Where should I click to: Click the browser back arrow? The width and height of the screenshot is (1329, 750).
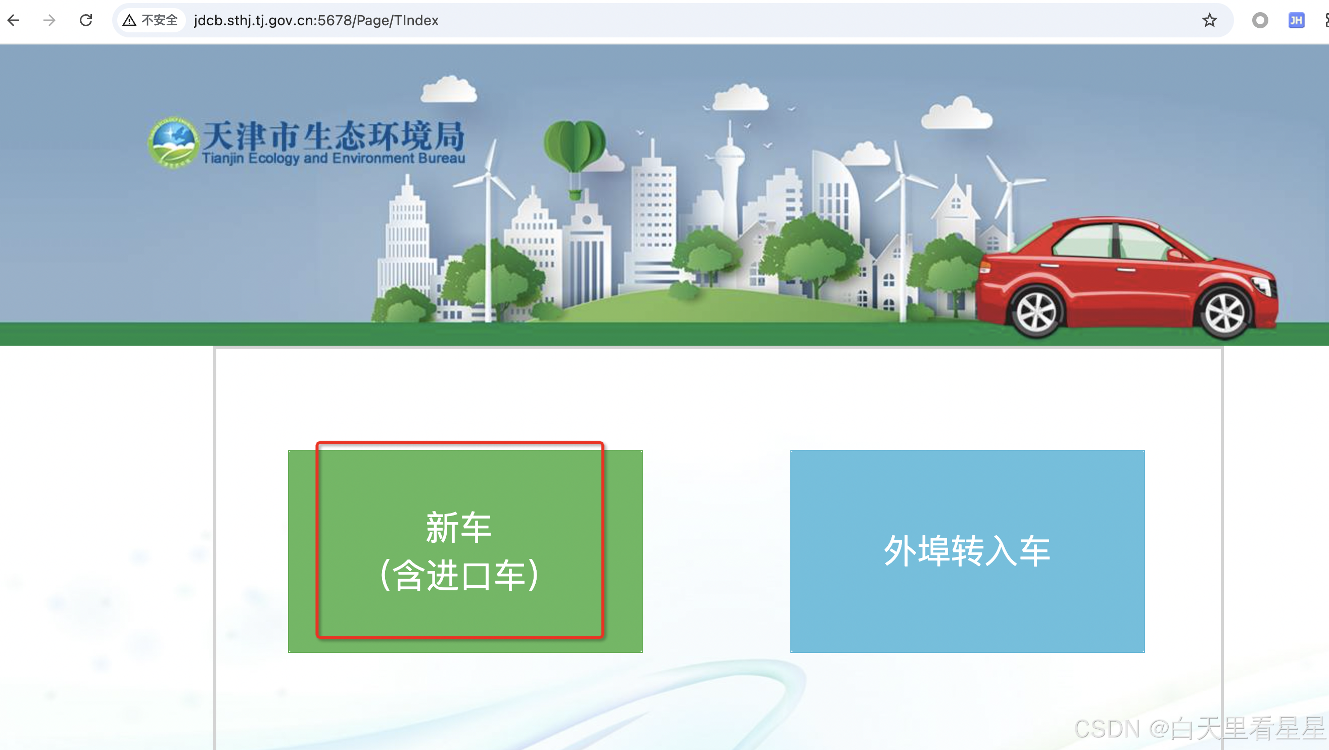[x=14, y=20]
